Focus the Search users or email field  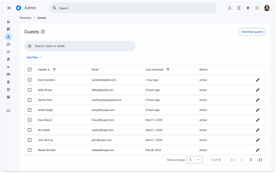81,46
